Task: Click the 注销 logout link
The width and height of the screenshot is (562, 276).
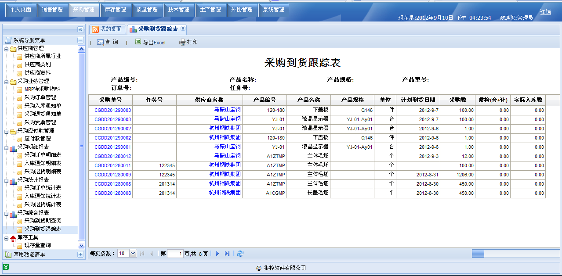Action: click(545, 12)
